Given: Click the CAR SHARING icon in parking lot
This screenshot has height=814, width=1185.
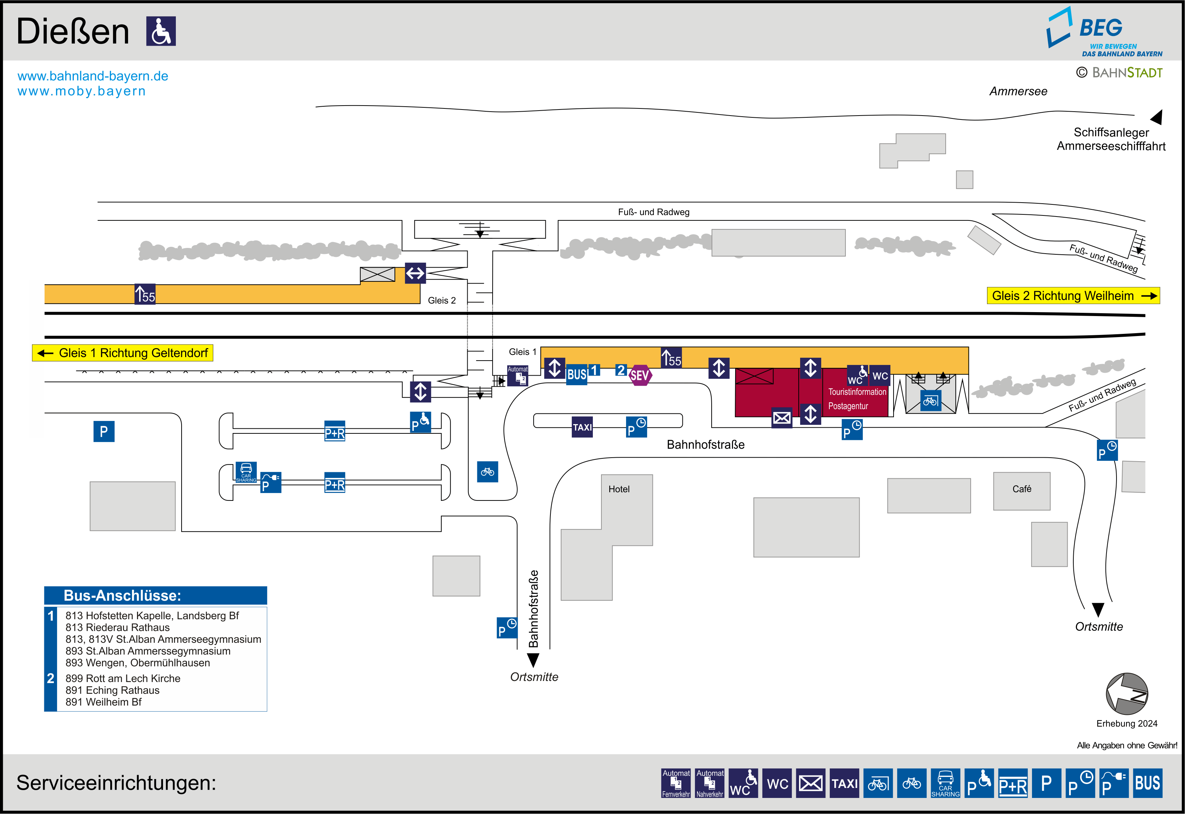Looking at the screenshot, I should click(246, 472).
